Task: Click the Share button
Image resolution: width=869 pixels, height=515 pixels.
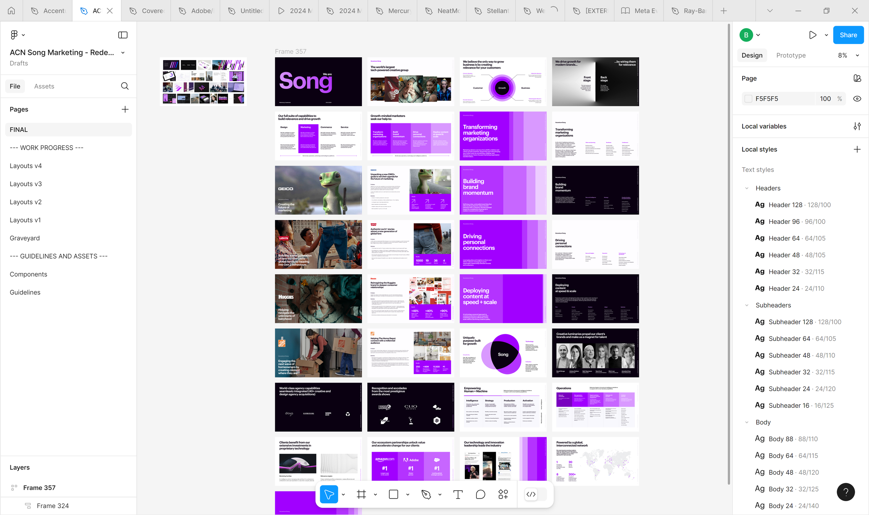Action: (848, 35)
